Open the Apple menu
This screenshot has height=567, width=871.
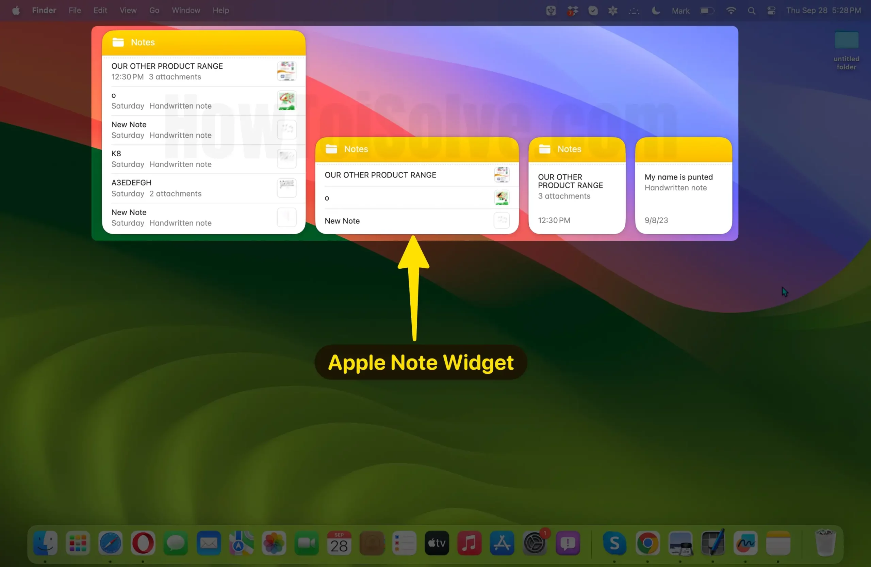click(x=16, y=11)
